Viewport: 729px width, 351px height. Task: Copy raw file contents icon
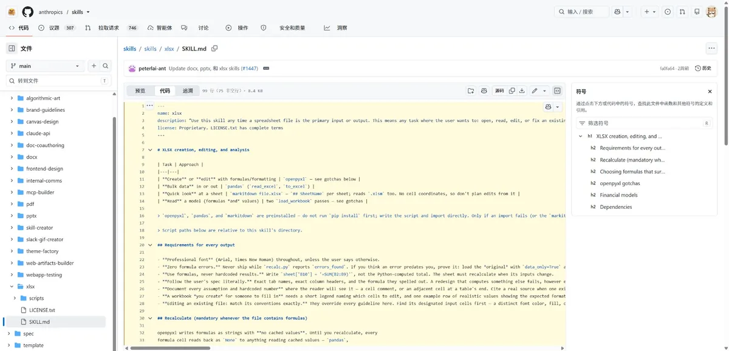point(512,91)
